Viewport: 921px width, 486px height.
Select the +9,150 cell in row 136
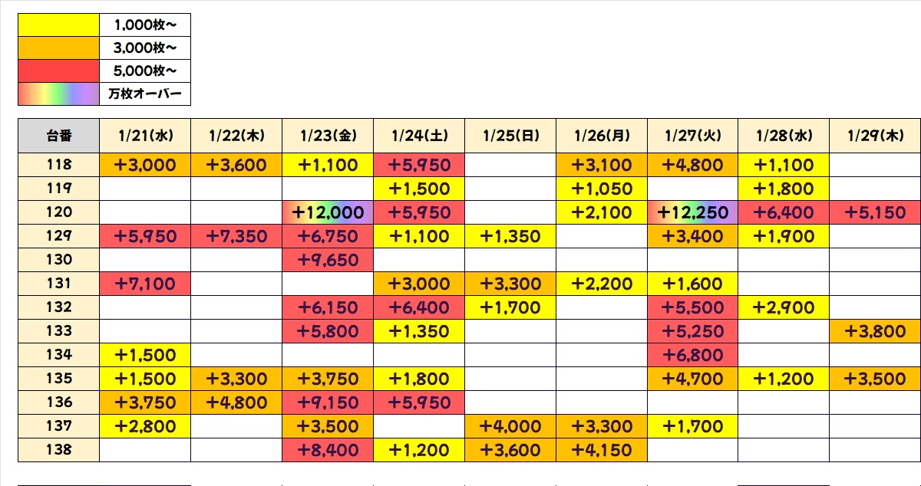[328, 402]
